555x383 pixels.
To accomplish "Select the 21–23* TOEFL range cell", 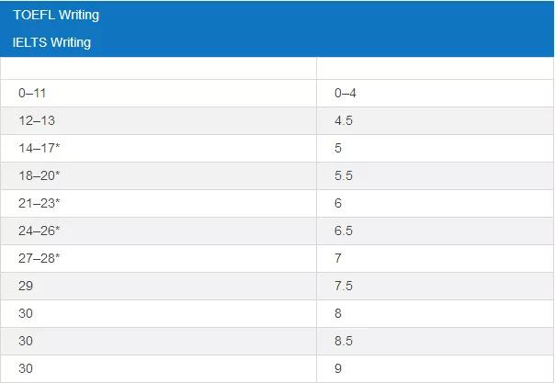I will point(40,203).
